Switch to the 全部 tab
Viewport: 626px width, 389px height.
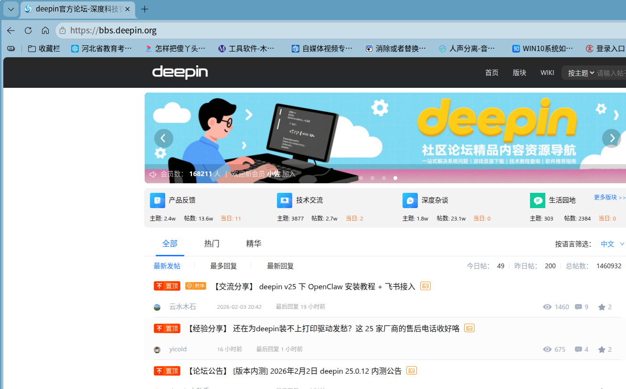click(x=170, y=243)
